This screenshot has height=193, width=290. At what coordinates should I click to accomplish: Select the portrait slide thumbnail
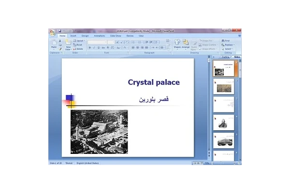(x=223, y=122)
